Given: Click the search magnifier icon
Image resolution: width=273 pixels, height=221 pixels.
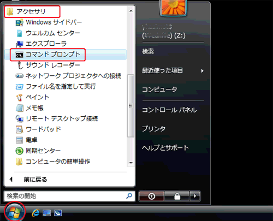Looking at the screenshot, I should 129,196.
